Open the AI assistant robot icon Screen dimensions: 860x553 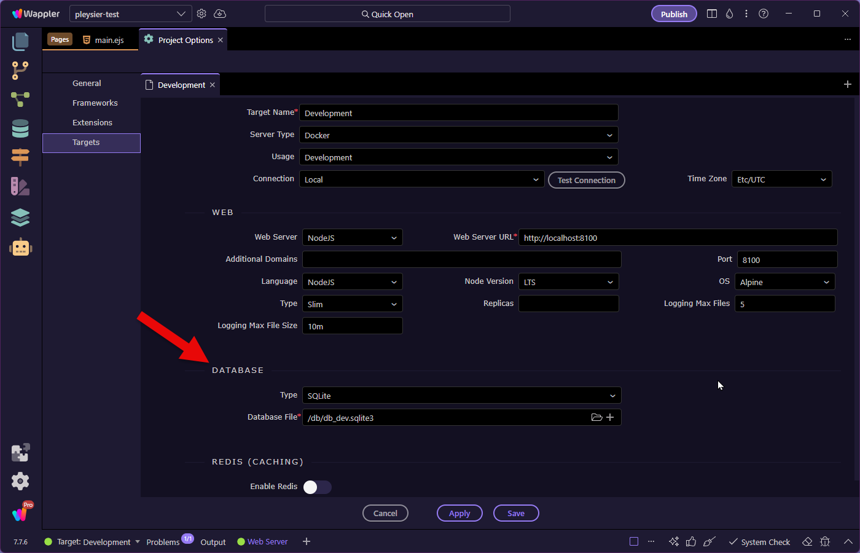[20, 247]
